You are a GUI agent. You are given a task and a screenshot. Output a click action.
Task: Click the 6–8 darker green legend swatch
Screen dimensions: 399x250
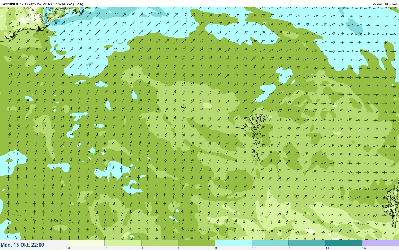click(x=197, y=243)
